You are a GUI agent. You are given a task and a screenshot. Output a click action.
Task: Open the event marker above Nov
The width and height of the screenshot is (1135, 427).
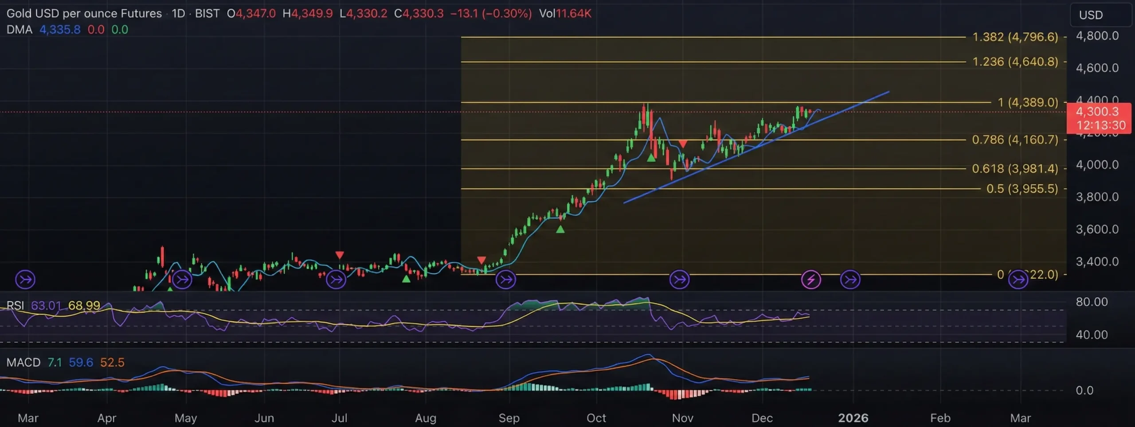(x=679, y=279)
